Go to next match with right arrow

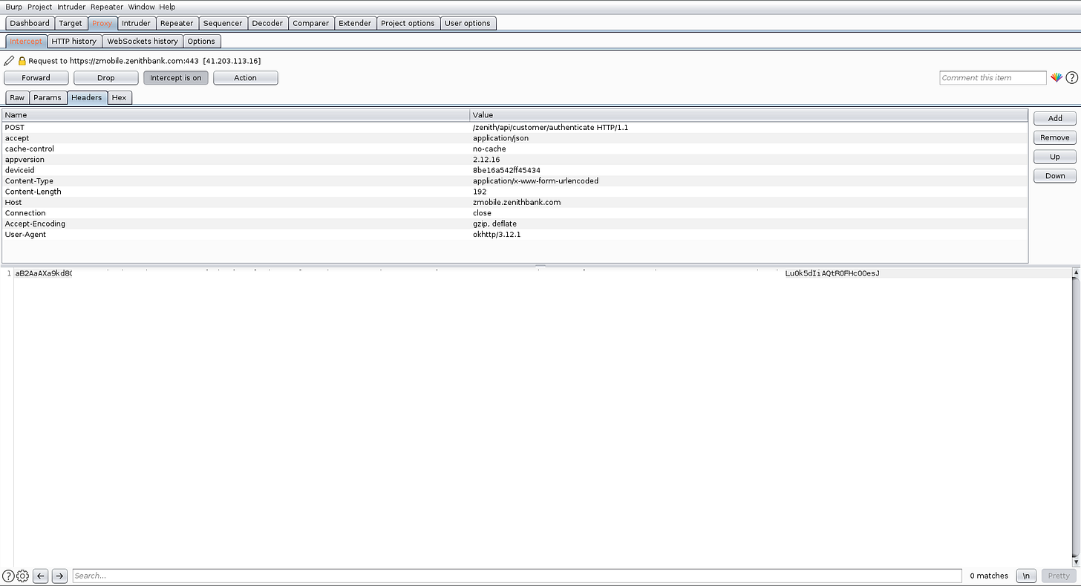pyautogui.click(x=59, y=576)
